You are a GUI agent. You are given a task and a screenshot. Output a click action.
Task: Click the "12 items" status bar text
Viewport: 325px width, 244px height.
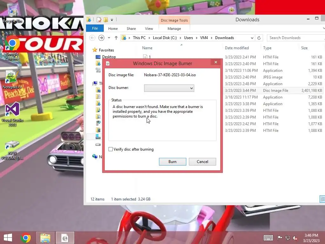coord(97,199)
